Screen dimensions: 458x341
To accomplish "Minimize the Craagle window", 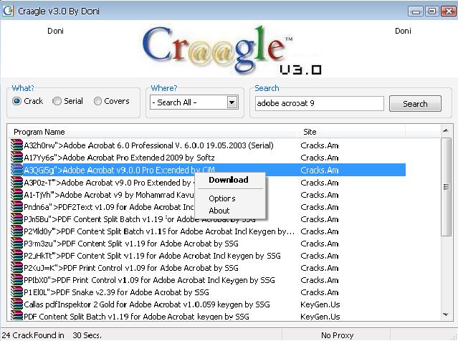I will [x=416, y=11].
